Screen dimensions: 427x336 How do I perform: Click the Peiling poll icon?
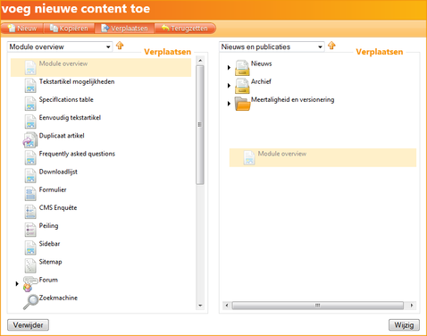(30, 230)
